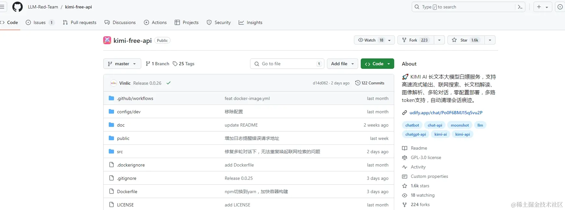Open the Release 0.0.26 commit message
565x210 pixels.
[x=147, y=83]
